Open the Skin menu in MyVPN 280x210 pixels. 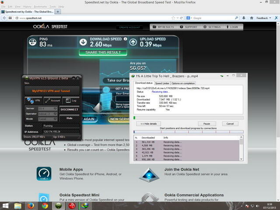pyautogui.click(x=27, y=83)
